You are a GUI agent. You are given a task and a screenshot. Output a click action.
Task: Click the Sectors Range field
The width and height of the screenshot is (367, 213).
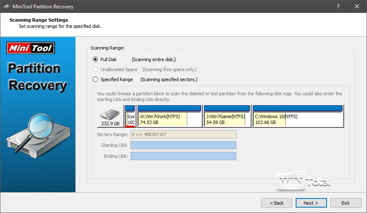click(x=183, y=134)
